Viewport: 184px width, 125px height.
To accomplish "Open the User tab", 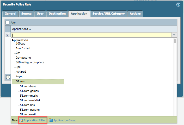I will coord(40,14).
